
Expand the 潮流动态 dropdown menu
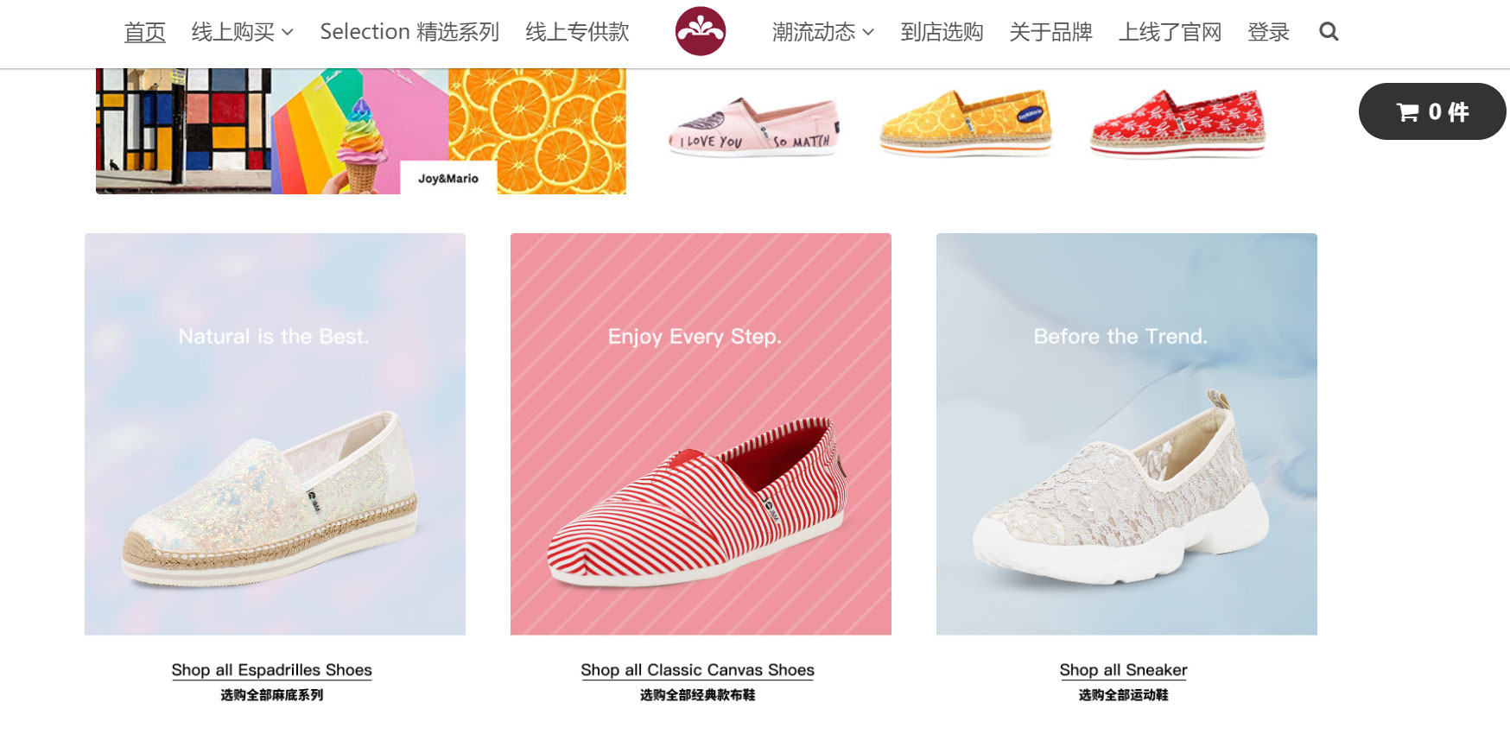coord(823,32)
